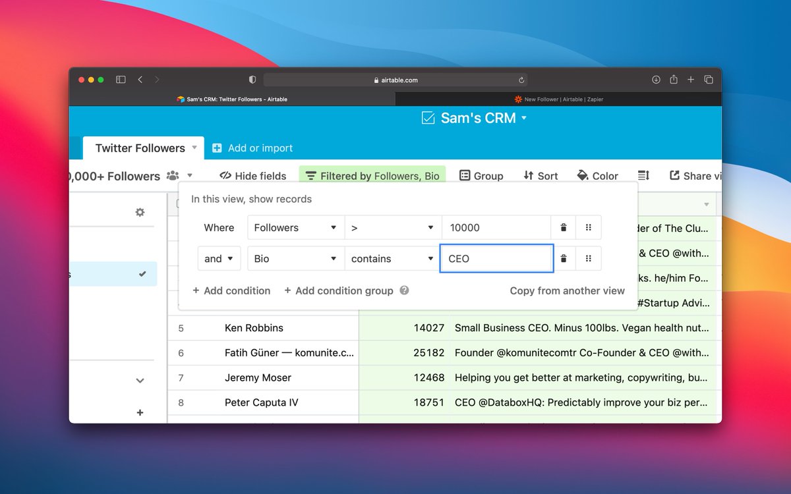791x494 pixels.
Task: Click the 'Helping you get better at marketing' bio
Action: coord(583,378)
